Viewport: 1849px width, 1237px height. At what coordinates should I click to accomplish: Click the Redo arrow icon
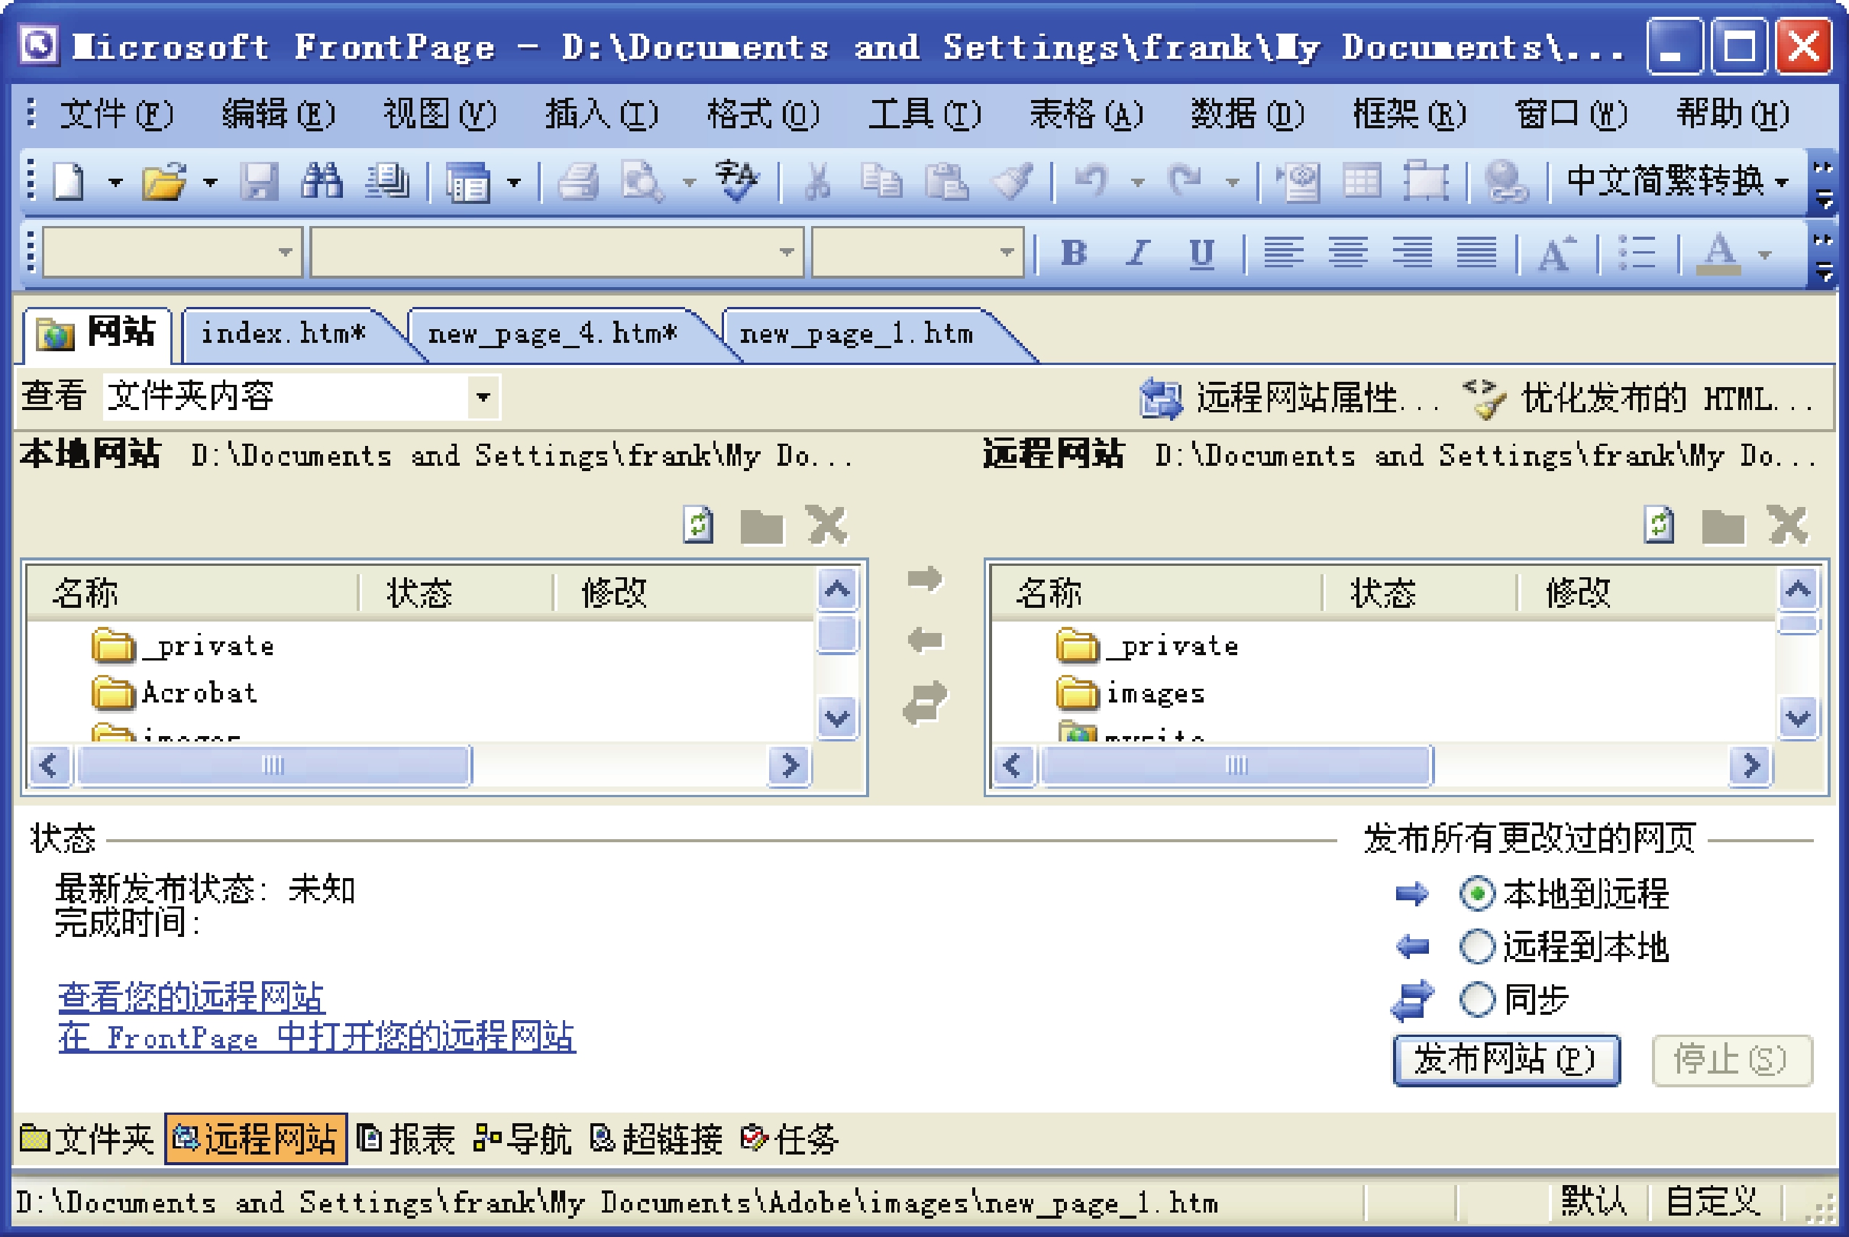pos(1185,182)
